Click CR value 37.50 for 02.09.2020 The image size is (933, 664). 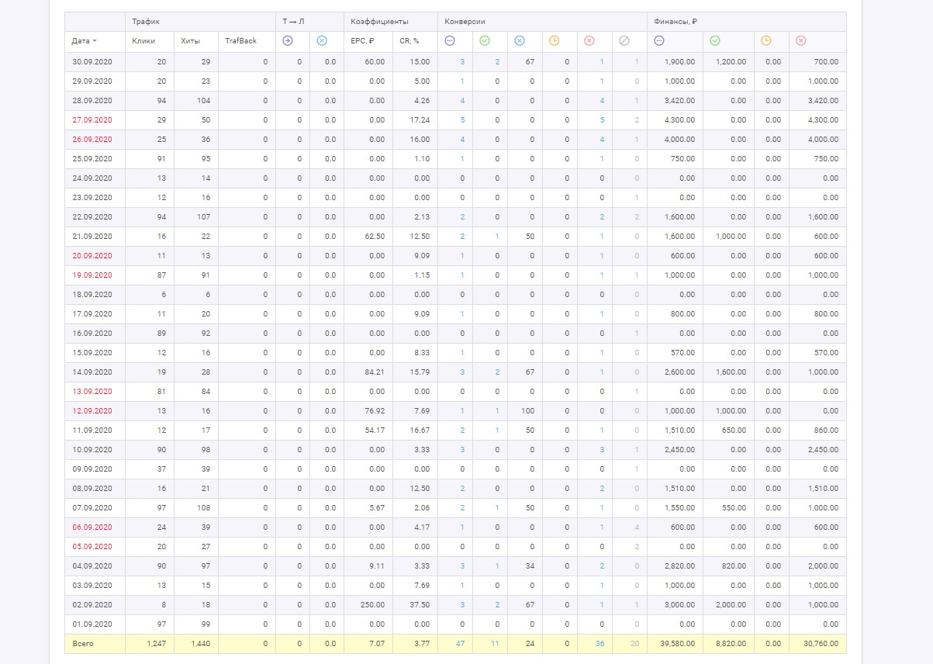pos(420,604)
